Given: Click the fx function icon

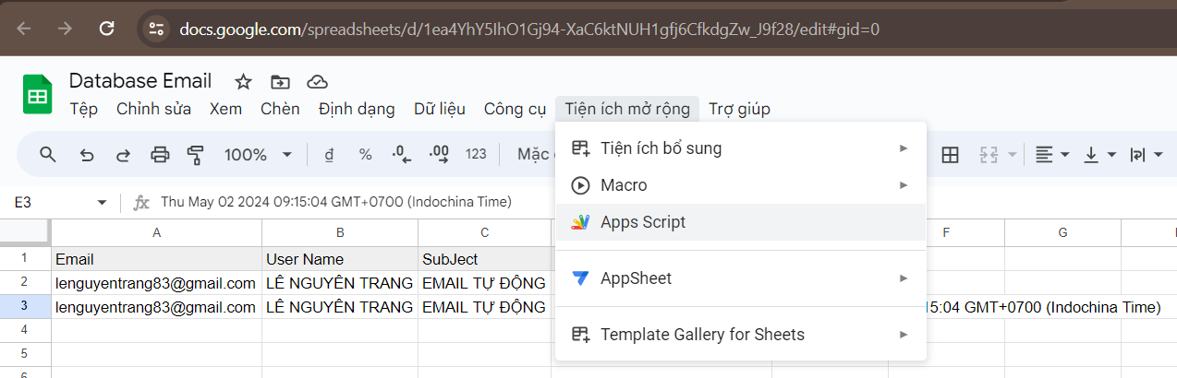Looking at the screenshot, I should 141,202.
